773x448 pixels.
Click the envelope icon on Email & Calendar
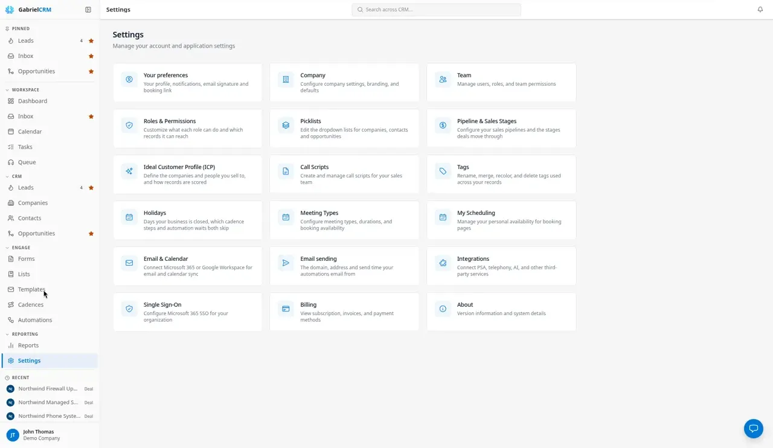(129, 263)
